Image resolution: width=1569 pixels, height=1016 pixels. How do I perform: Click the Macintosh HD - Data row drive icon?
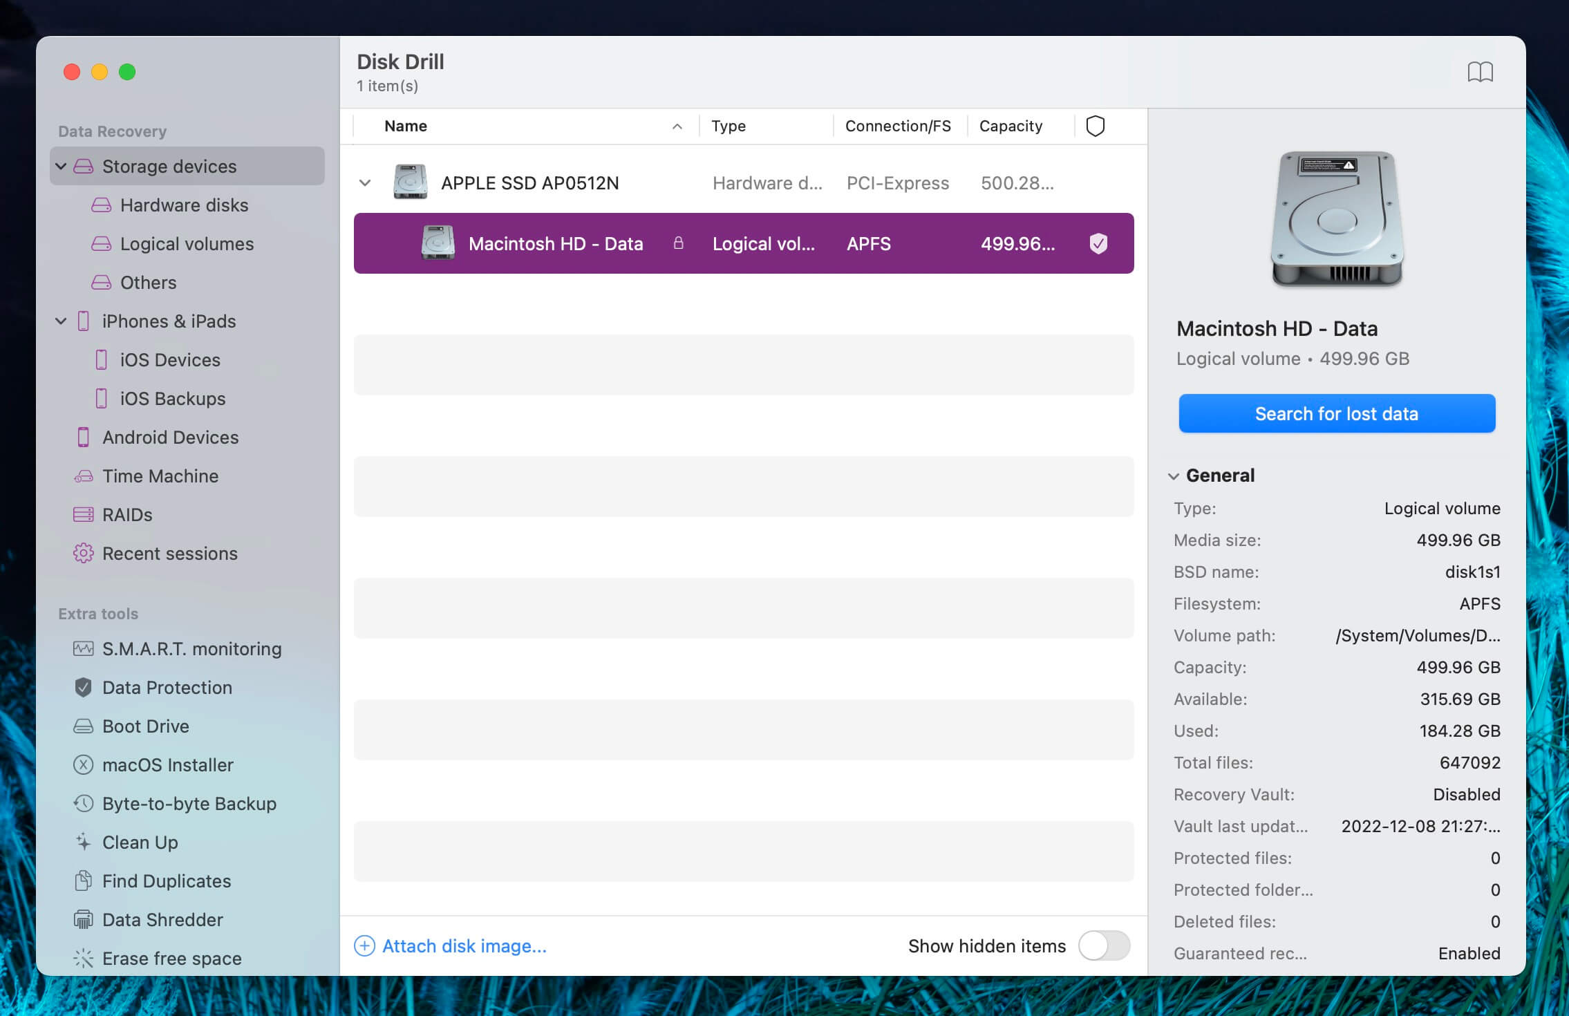tap(438, 243)
